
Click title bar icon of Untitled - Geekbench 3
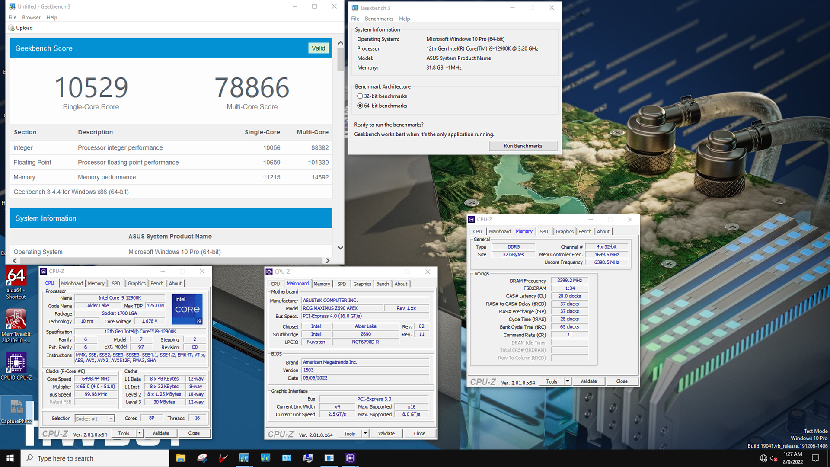point(12,6)
